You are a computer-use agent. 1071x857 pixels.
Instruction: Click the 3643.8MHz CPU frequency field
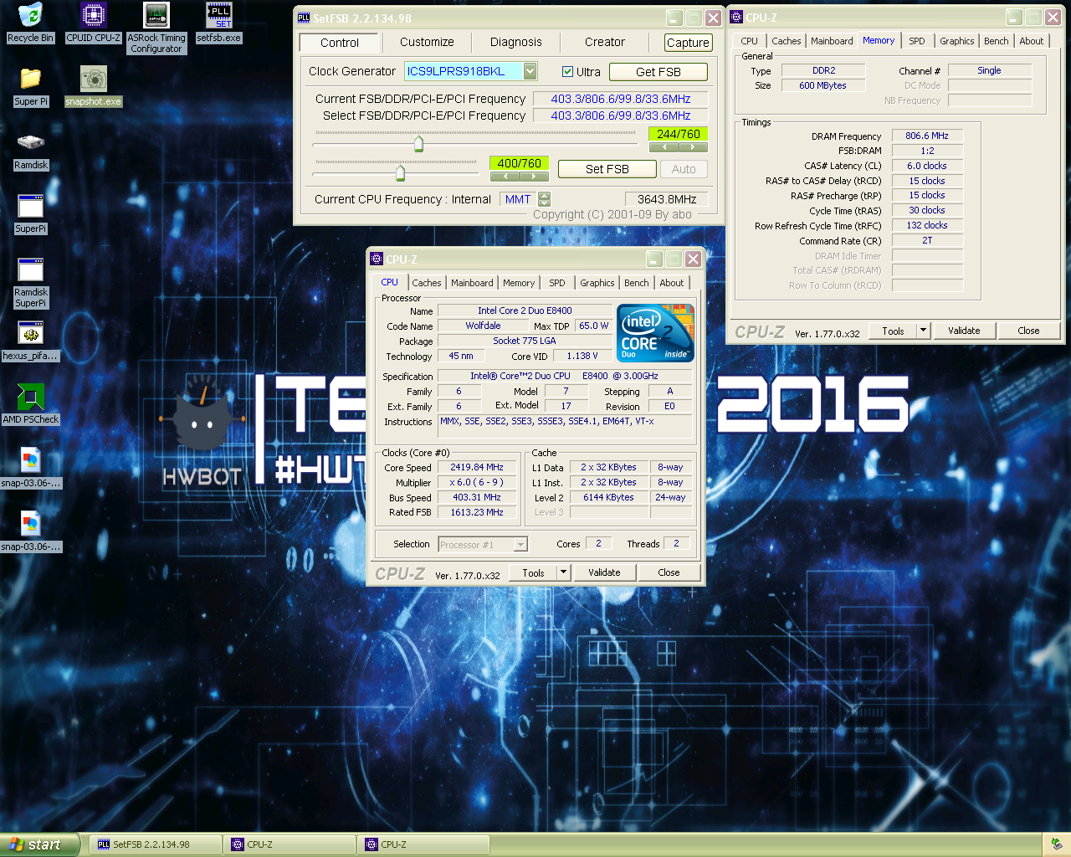(x=667, y=199)
